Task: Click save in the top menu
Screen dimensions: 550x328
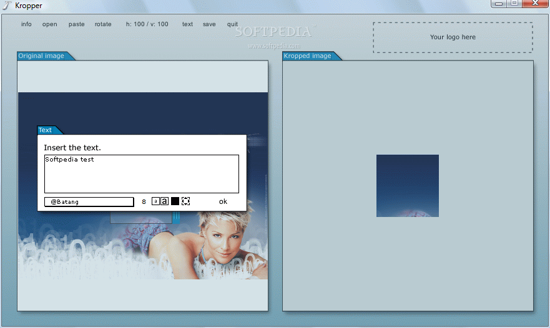Action: (x=209, y=24)
